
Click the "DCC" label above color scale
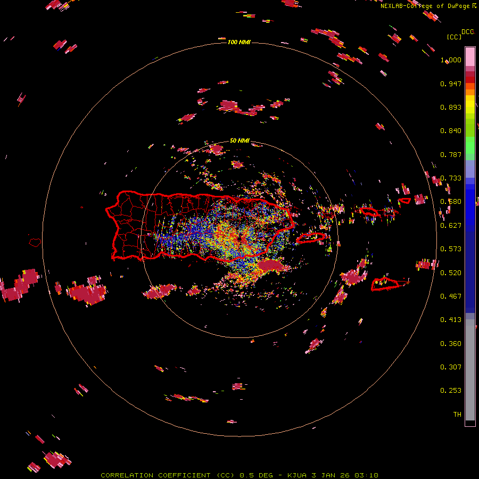(x=468, y=32)
